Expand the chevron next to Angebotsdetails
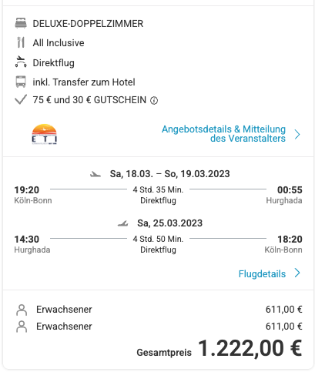 pos(297,134)
